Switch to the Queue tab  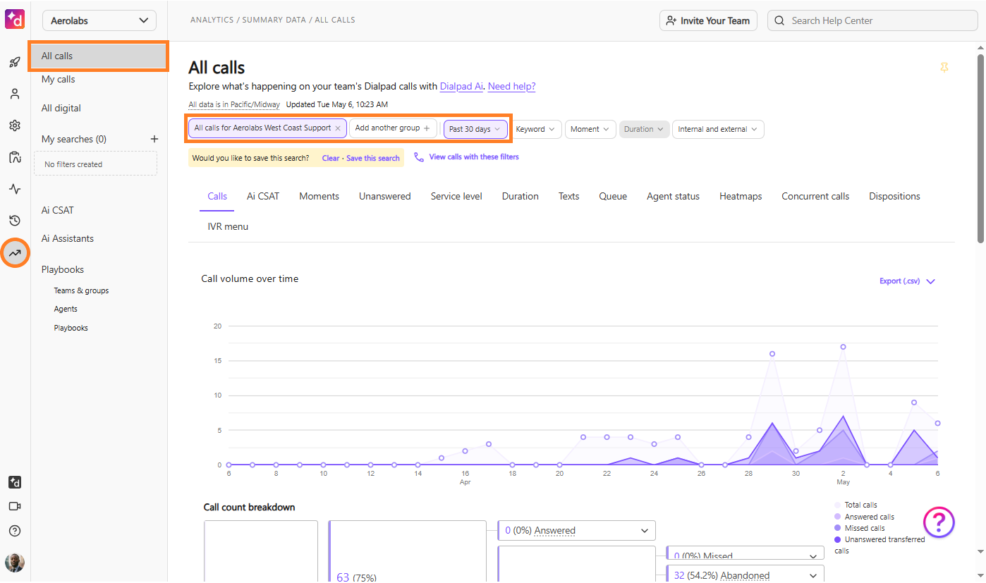613,196
